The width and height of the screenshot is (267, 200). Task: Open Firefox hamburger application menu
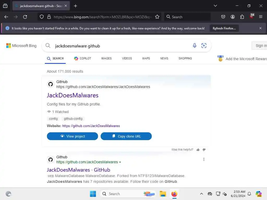point(261,17)
